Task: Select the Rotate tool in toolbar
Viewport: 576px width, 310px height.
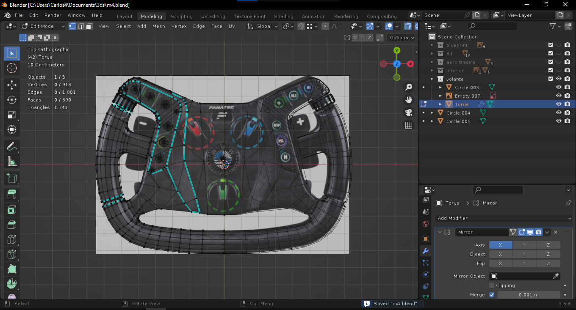Action: (x=12, y=100)
